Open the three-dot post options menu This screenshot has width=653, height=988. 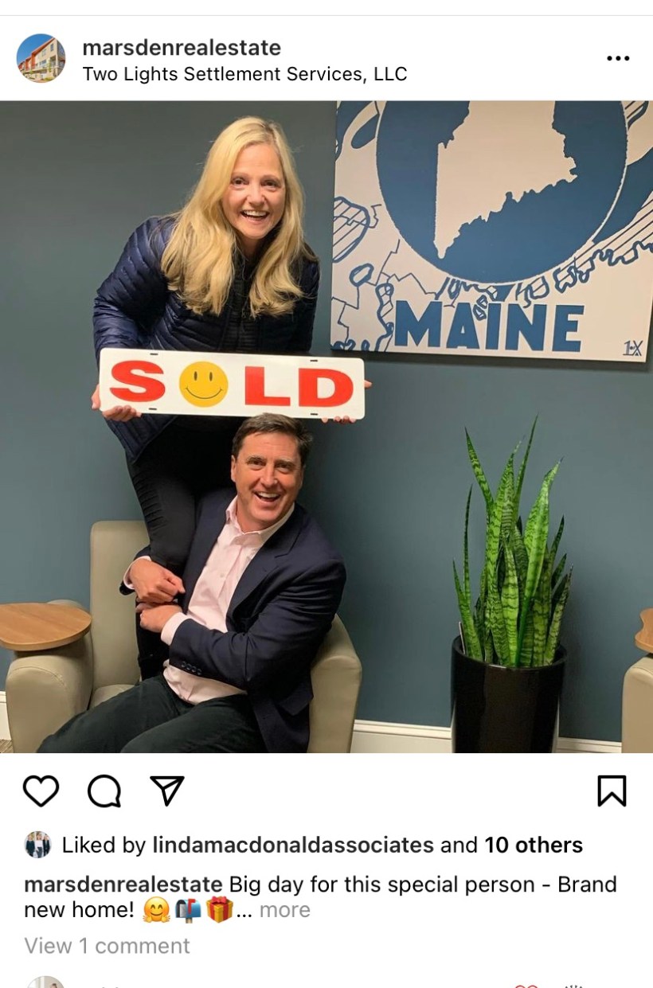pos(618,59)
